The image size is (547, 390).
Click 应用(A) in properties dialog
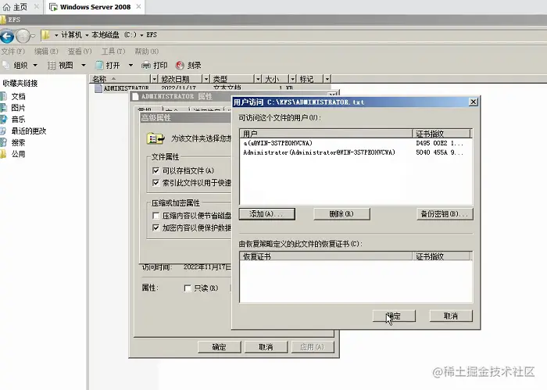tap(313, 347)
